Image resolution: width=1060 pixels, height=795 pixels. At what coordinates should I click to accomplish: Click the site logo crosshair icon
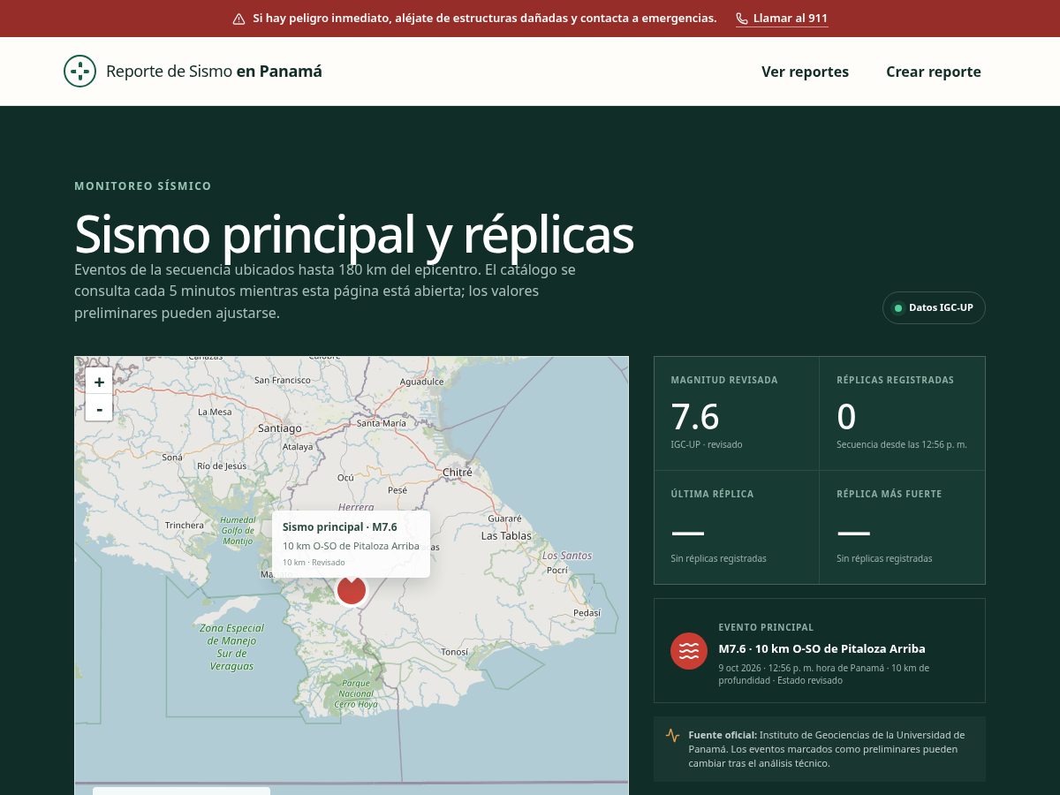click(x=79, y=72)
